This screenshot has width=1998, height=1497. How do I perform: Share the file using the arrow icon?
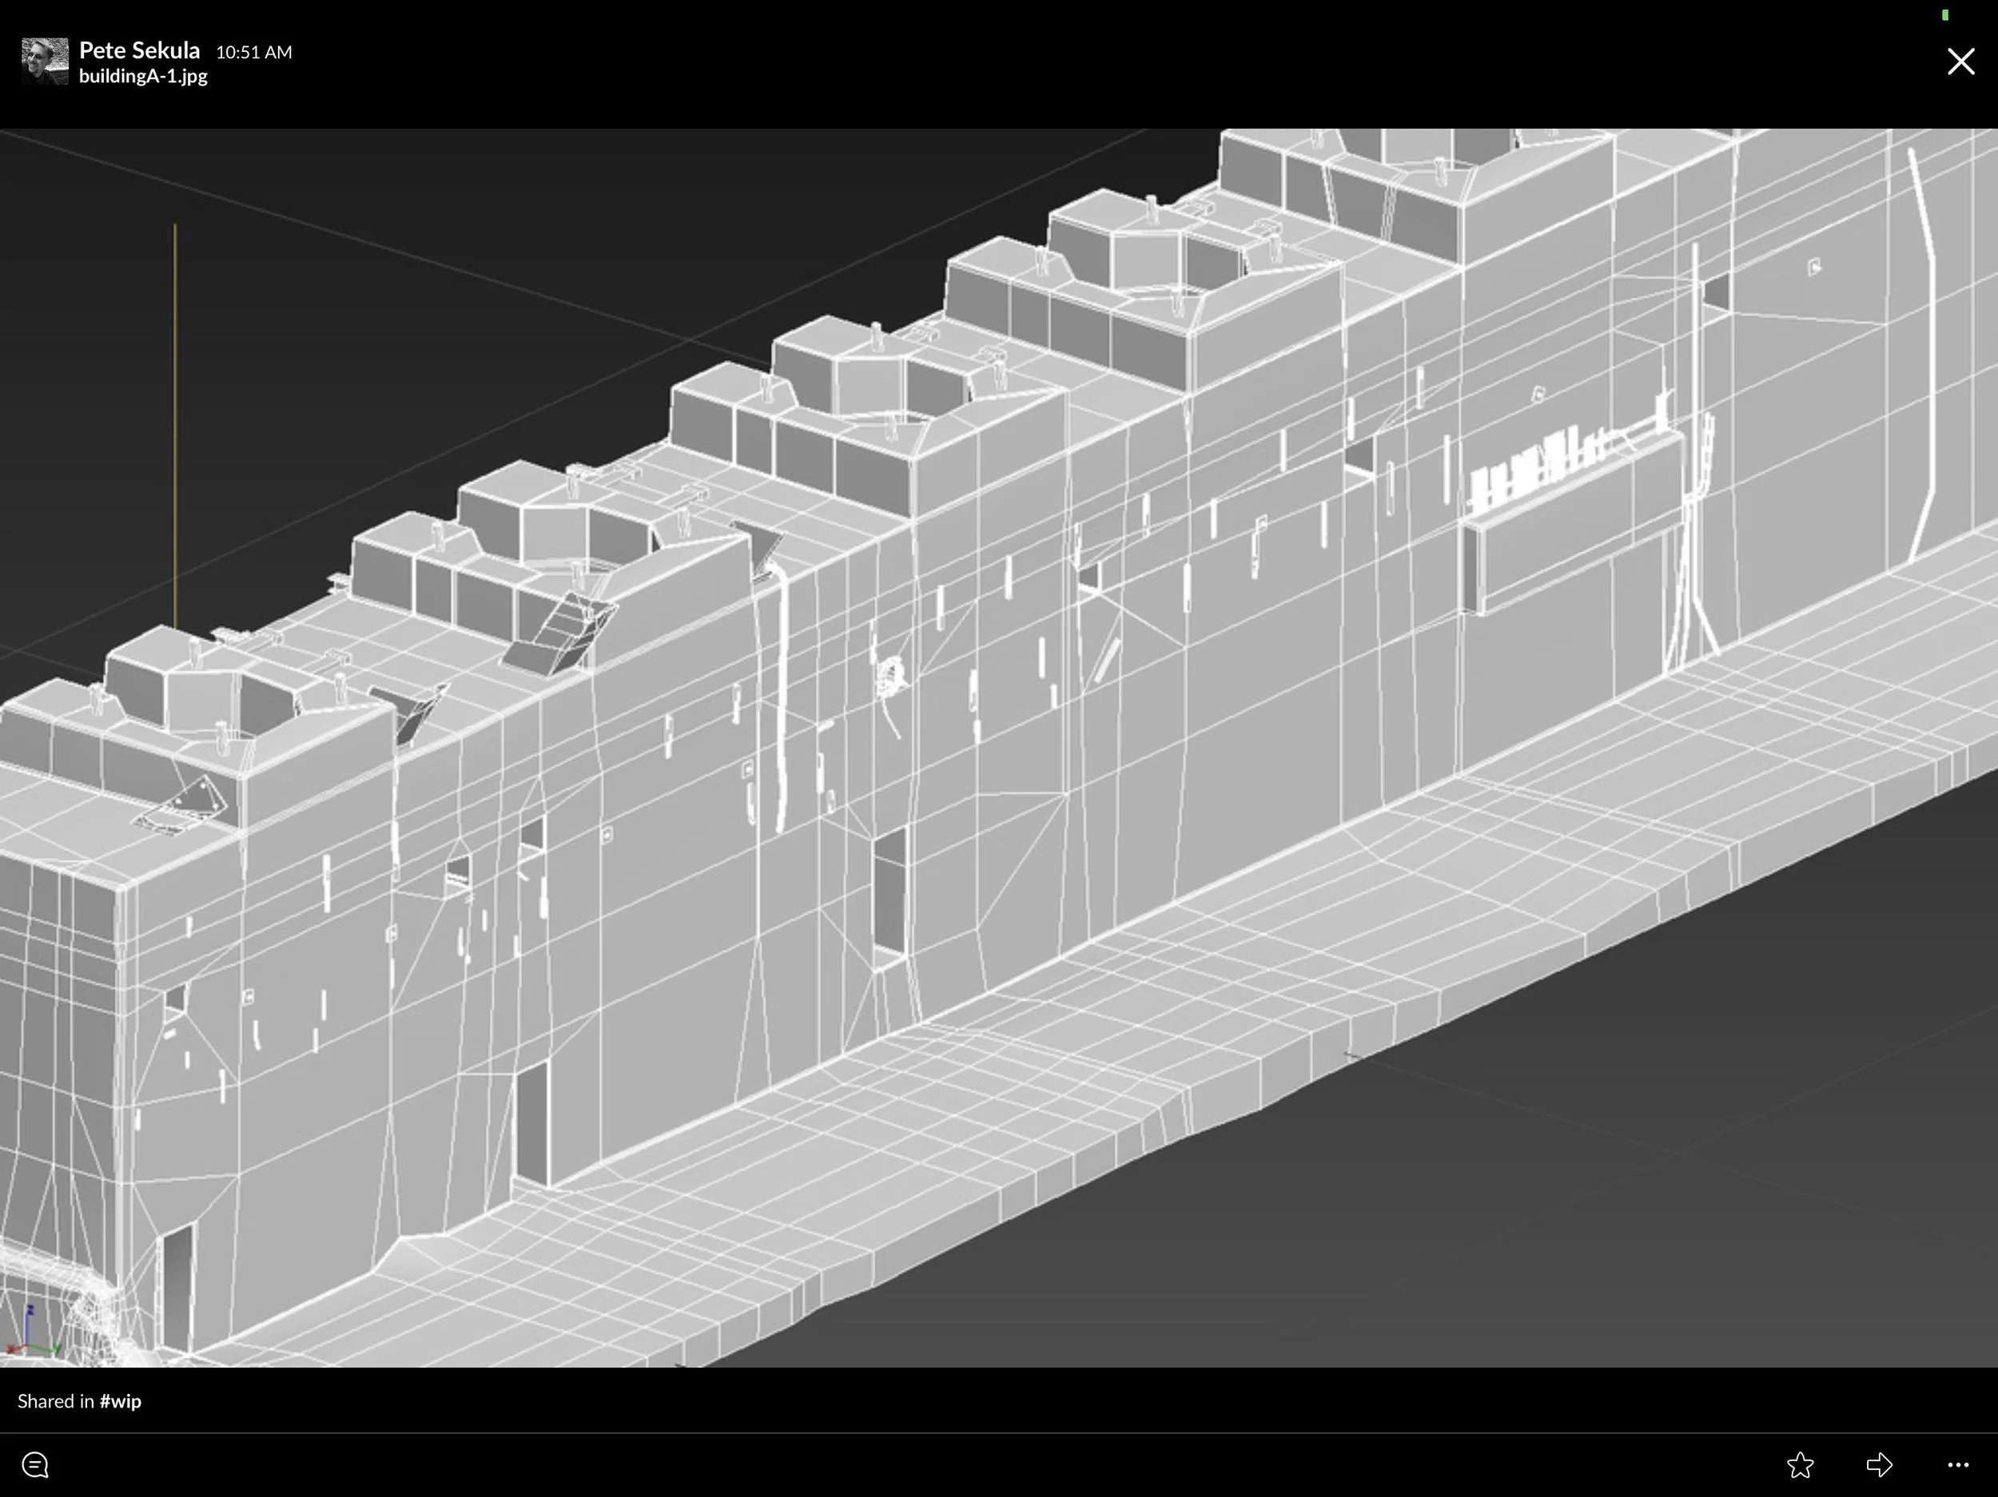tap(1879, 1464)
